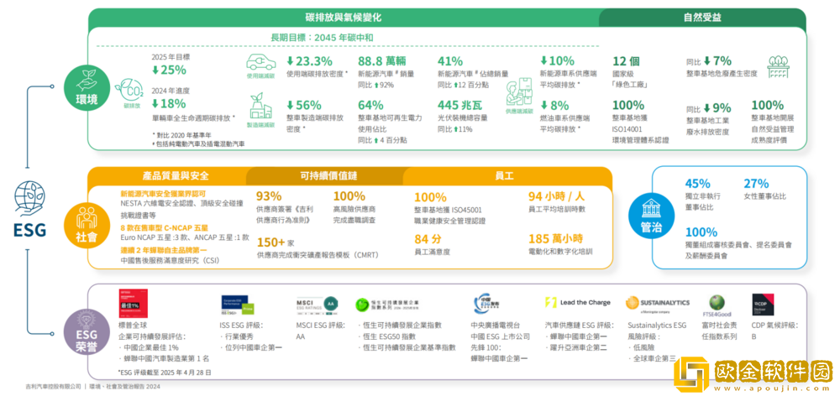
Task: Click the 100% 自然受益管理成熟度評價 figure
Action: tap(767, 105)
